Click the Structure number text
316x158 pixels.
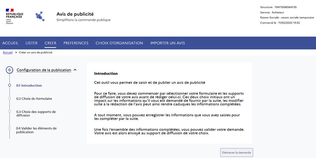pyautogui.click(x=278, y=7)
